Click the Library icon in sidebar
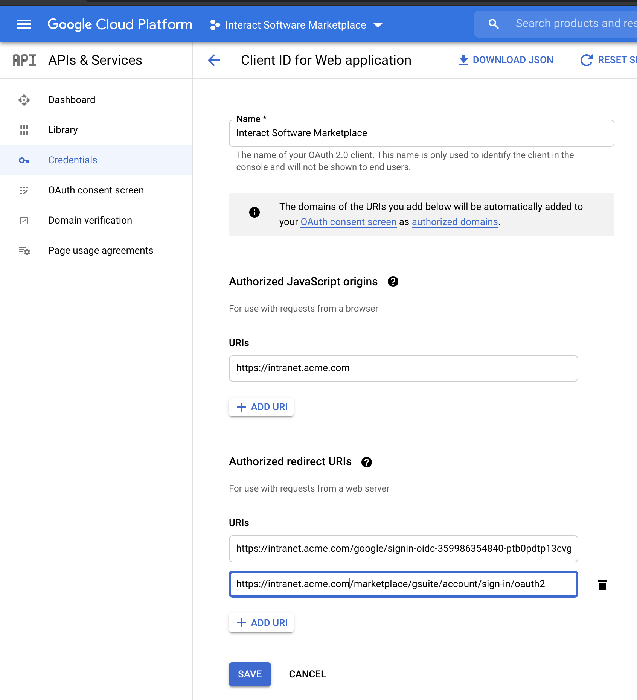This screenshot has height=700, width=637. point(24,130)
